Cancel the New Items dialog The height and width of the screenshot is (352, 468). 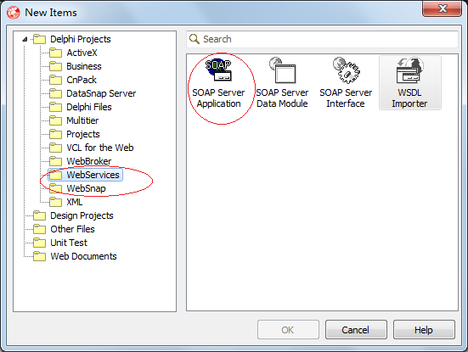(x=356, y=330)
